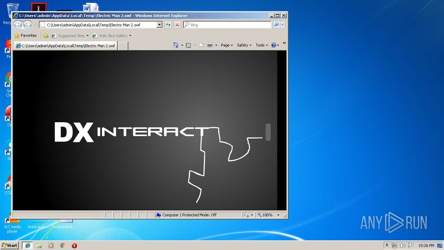The height and width of the screenshot is (250, 444).
Task: Close the Internet Explorer window
Action: tap(283, 15)
